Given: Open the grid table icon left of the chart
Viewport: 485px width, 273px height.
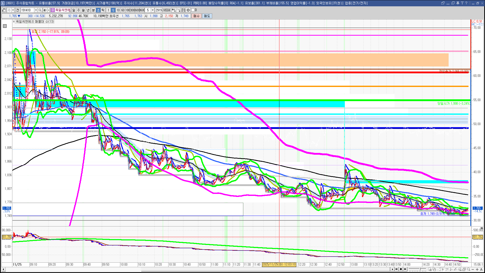Looking at the screenshot, I should pyautogui.click(x=5, y=26).
